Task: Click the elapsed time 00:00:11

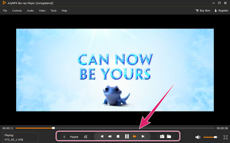Action: (8, 128)
